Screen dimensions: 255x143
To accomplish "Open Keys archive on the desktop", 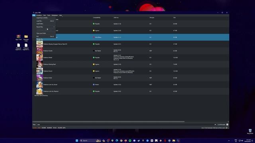I will 19,37.
